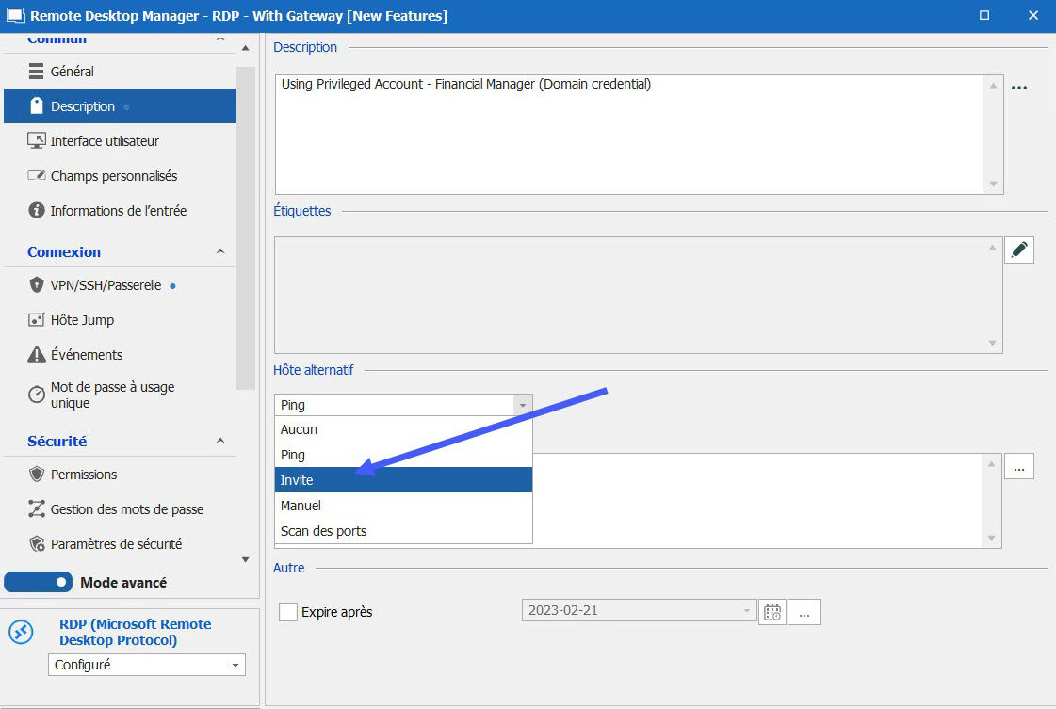Open Interface utilisateur settings

105,141
